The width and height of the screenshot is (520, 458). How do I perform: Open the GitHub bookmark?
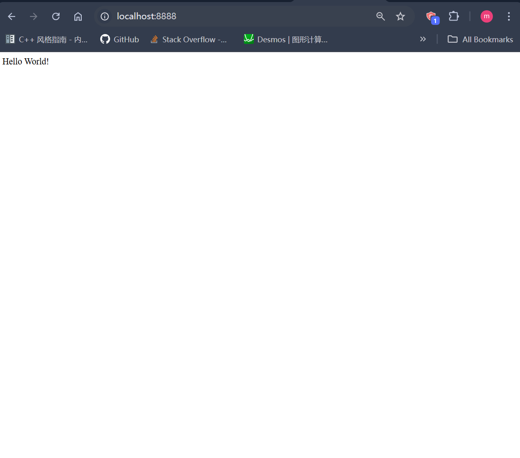[119, 39]
